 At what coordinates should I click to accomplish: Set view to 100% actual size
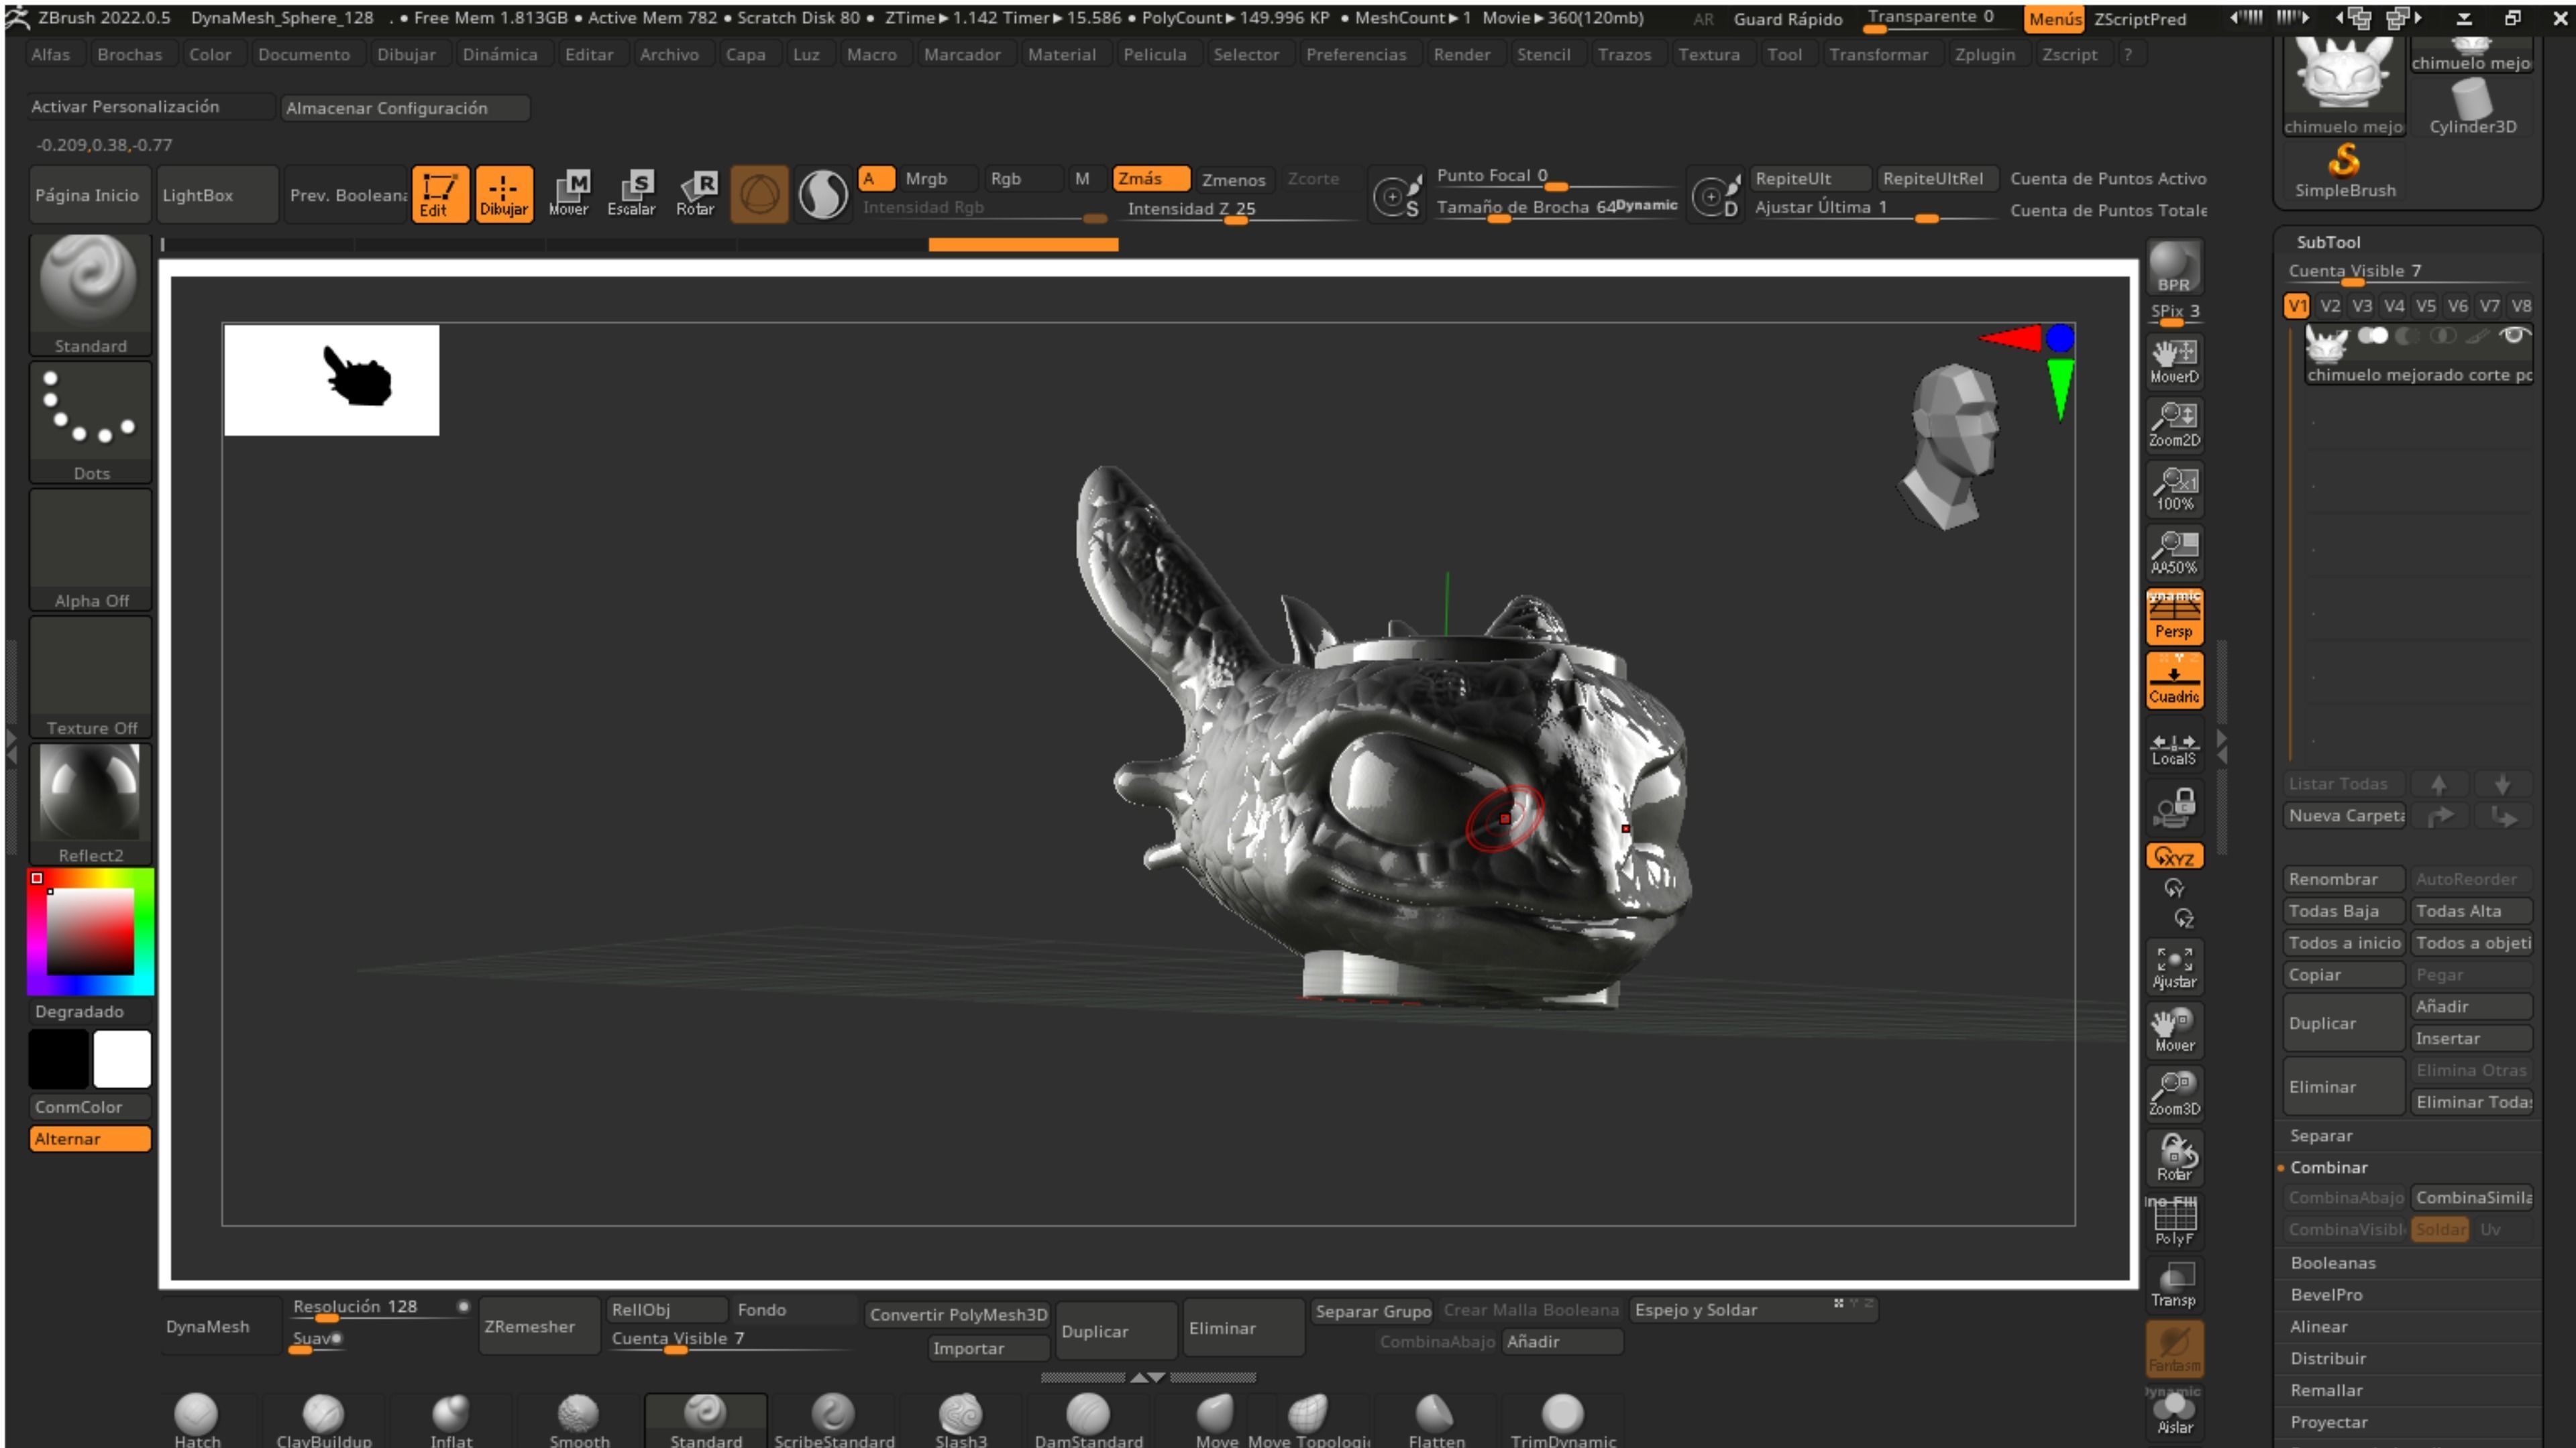2174,489
